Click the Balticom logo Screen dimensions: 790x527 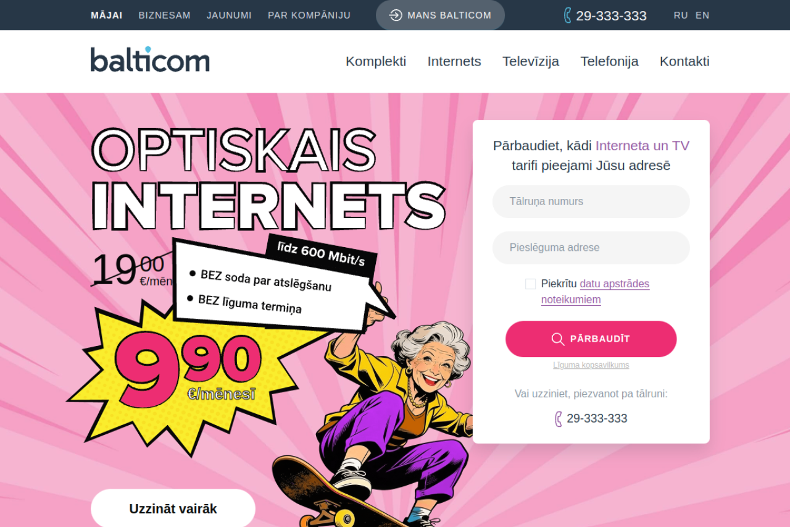click(x=150, y=59)
